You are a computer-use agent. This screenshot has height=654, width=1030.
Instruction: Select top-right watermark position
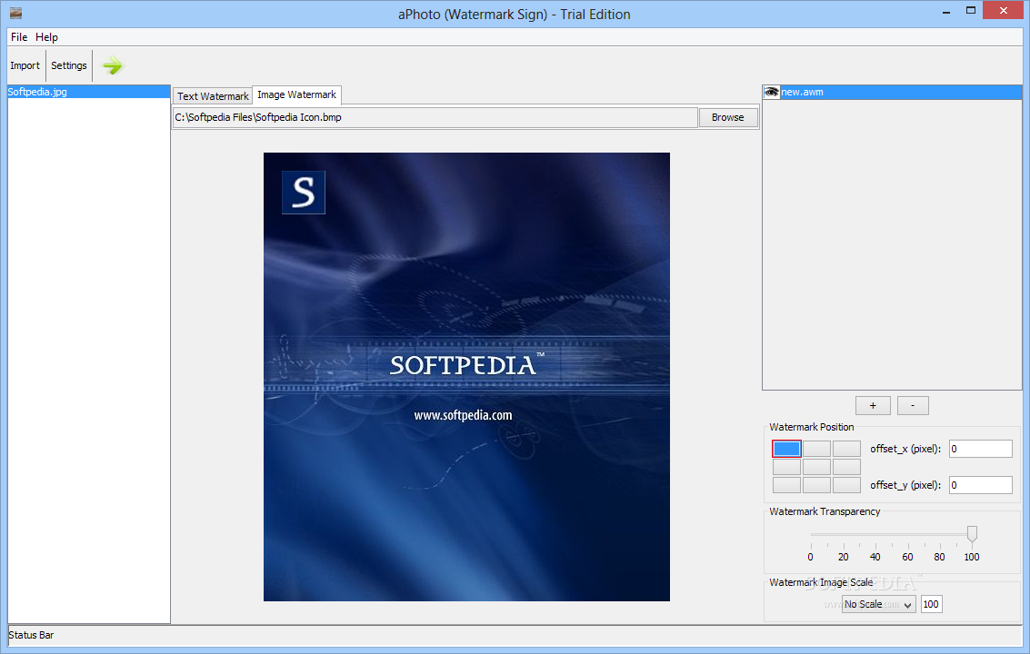click(846, 449)
